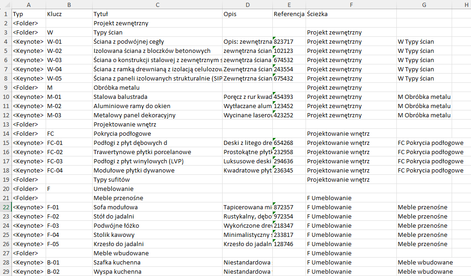This screenshot has height=276, width=471.
Task: Select the FC-03 key cell
Action: point(69,161)
